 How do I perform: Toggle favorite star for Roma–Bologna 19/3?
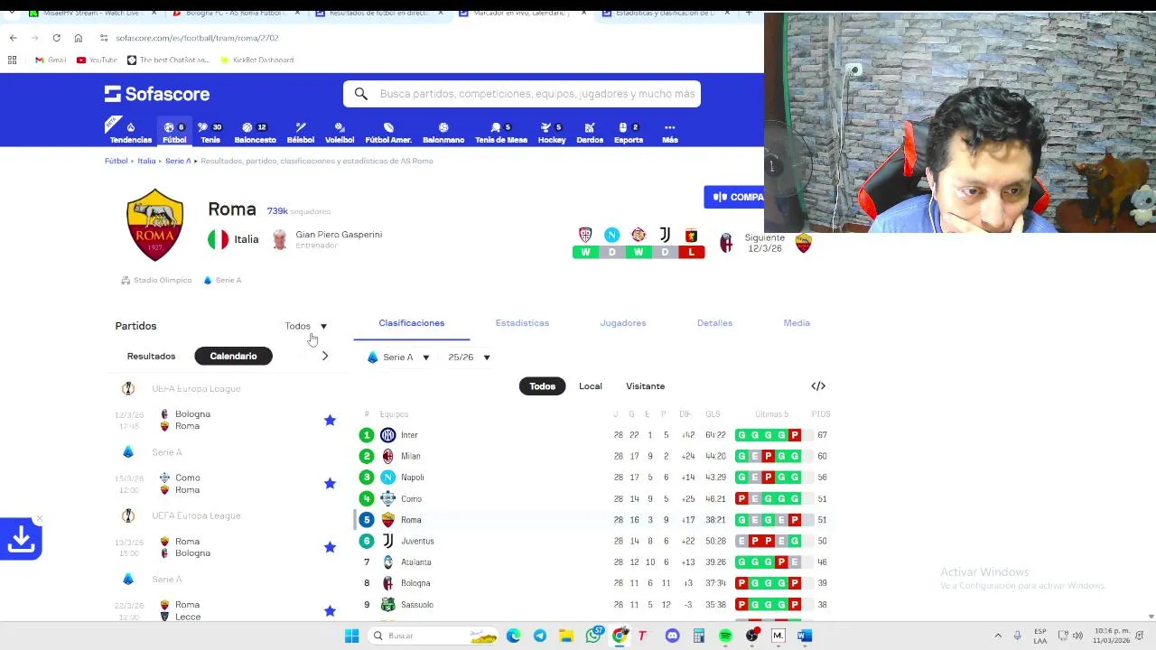pyautogui.click(x=330, y=547)
